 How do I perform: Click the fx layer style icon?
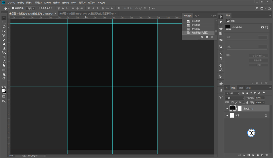click(244, 155)
